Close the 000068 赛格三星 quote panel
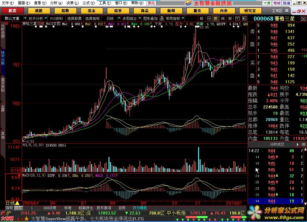 pyautogui.click(x=303, y=19)
